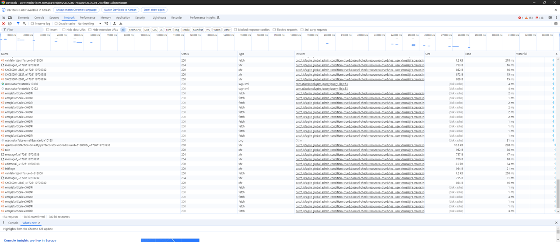Open the Application tab
Viewport: 560px width, 242px height.
[x=123, y=18]
